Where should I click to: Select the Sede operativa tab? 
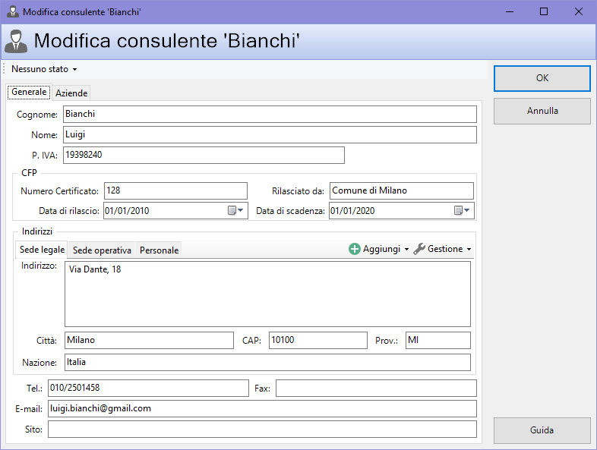click(102, 250)
